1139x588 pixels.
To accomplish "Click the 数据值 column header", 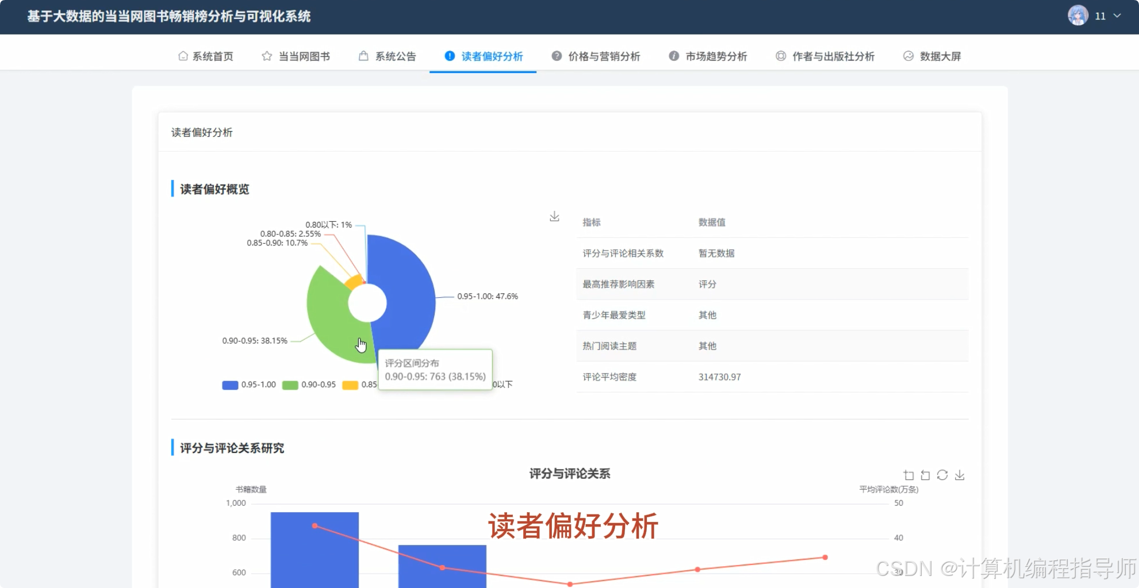I will [x=712, y=222].
